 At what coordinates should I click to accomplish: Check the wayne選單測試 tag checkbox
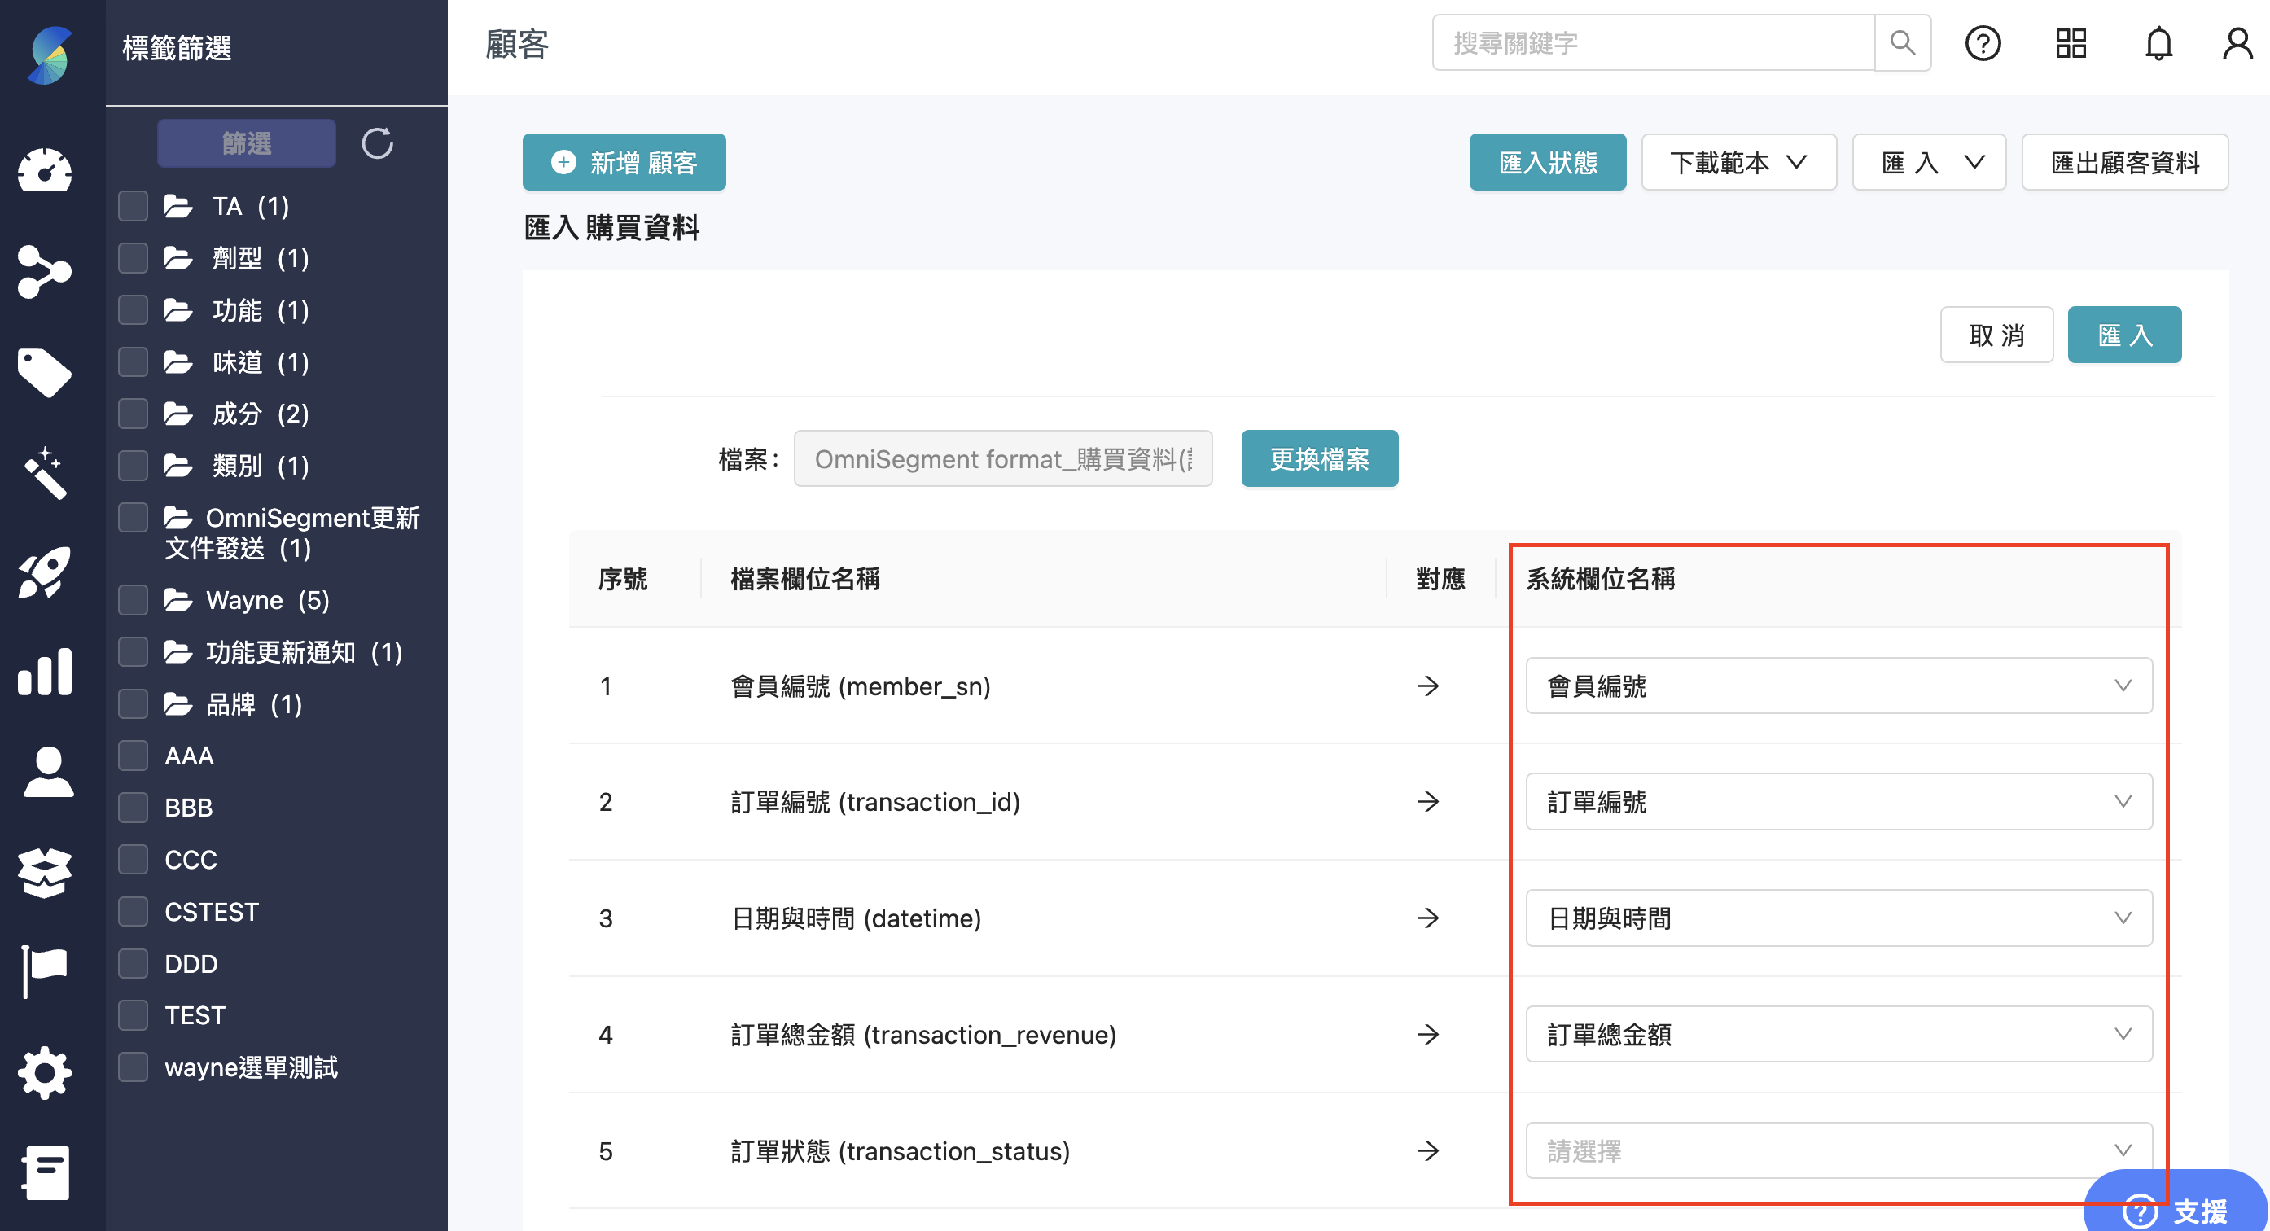pos(133,1067)
